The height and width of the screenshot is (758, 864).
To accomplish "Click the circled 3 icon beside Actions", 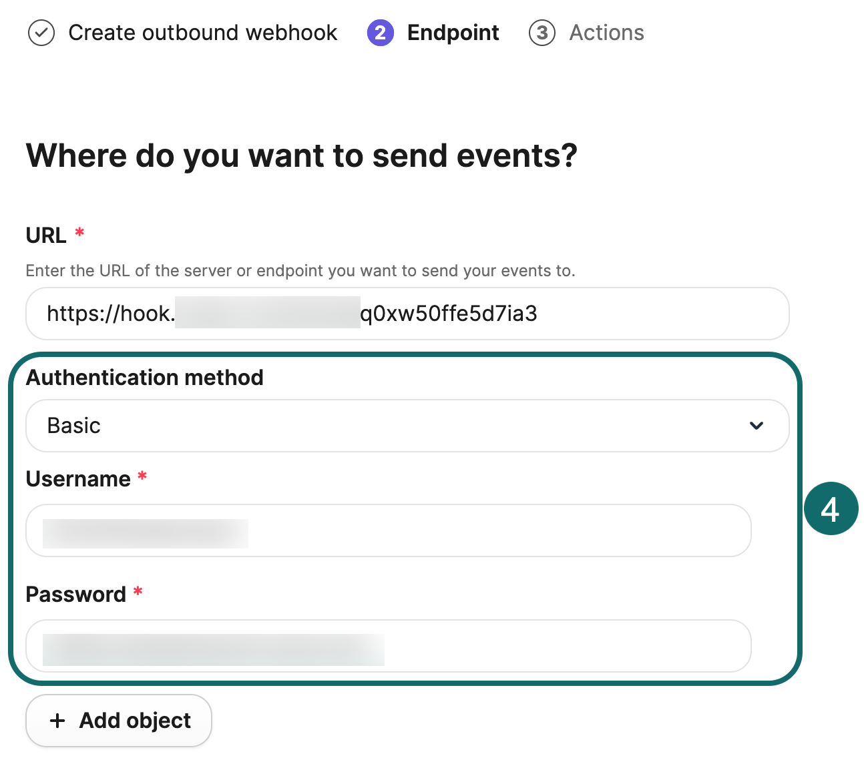I will coord(542,33).
